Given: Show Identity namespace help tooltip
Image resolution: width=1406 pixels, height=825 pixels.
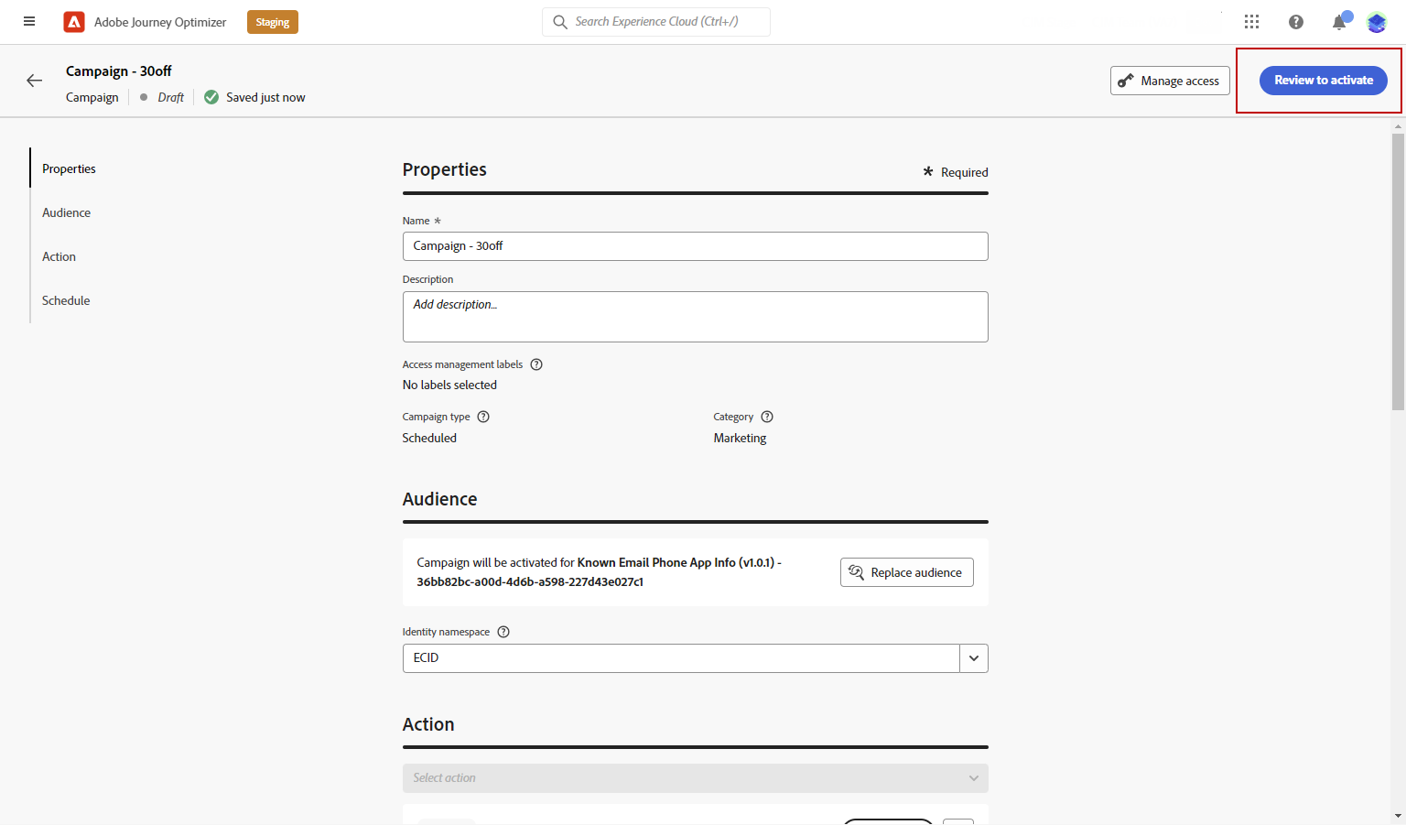Looking at the screenshot, I should pyautogui.click(x=503, y=632).
